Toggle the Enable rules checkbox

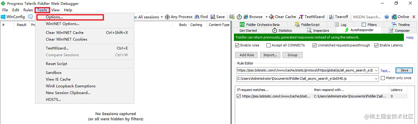pyautogui.click(x=237, y=45)
